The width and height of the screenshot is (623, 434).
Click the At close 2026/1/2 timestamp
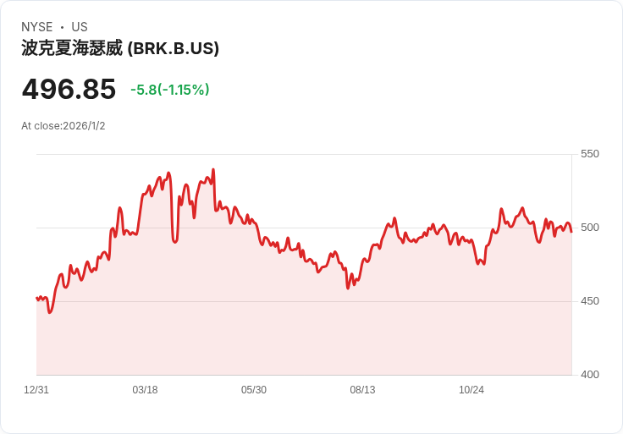pyautogui.click(x=63, y=126)
